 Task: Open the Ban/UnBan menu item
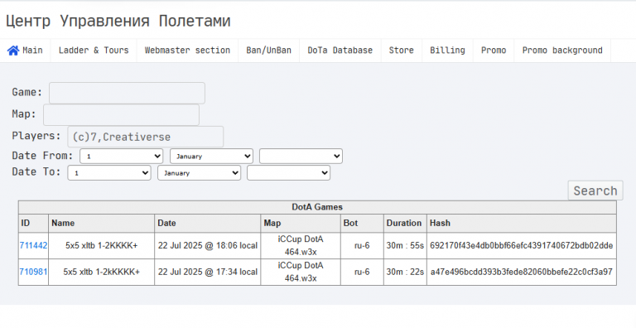pos(268,51)
